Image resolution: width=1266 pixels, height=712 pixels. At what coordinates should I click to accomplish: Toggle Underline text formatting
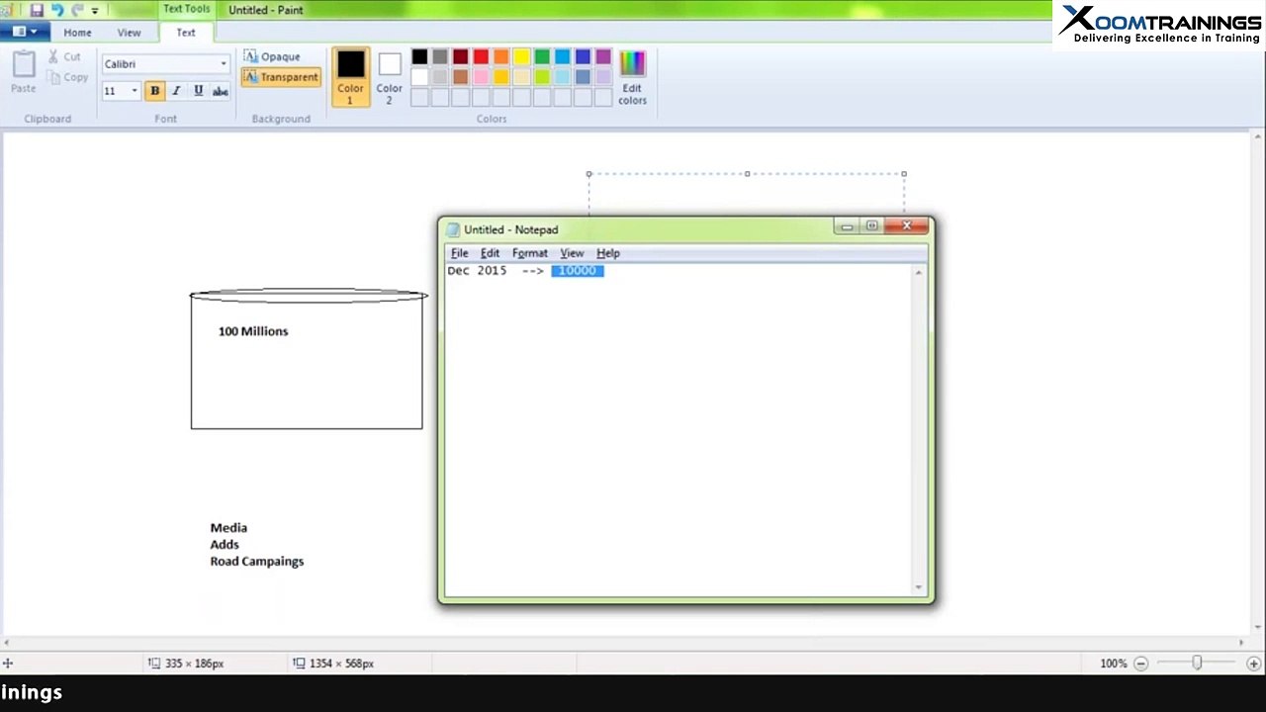pos(198,91)
